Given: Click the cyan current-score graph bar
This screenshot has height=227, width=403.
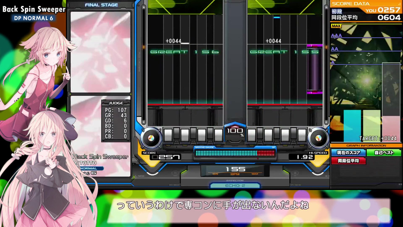Looking at the screenshot, I should 352,126.
